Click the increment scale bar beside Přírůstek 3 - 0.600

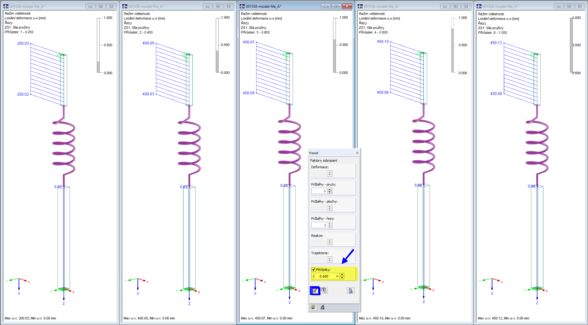point(335,45)
